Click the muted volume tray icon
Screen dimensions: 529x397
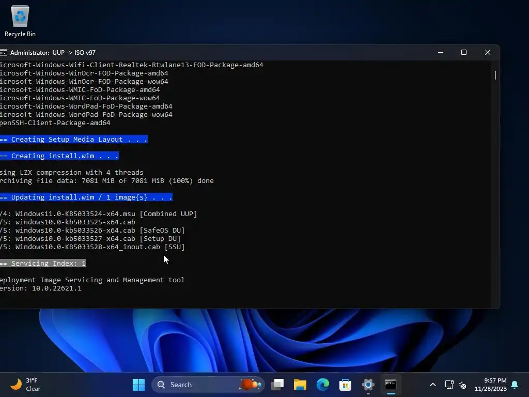tap(462, 385)
